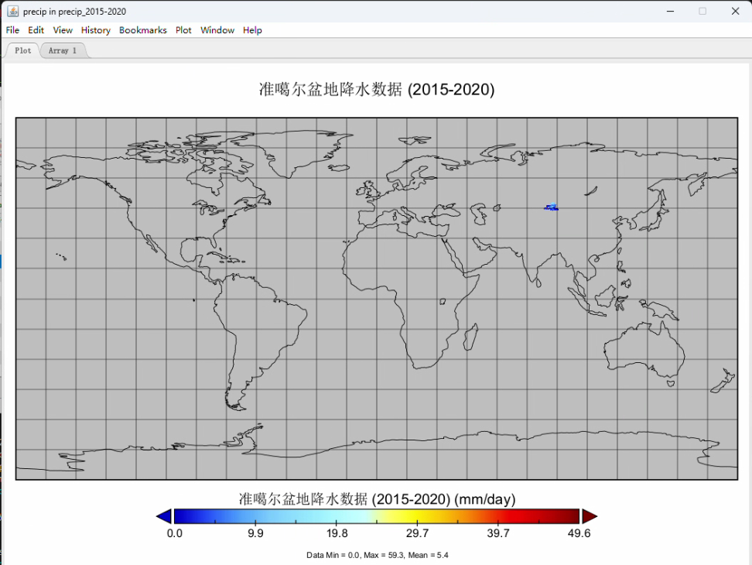Switch to the Array 1 tab
The height and width of the screenshot is (565, 752).
pos(63,50)
